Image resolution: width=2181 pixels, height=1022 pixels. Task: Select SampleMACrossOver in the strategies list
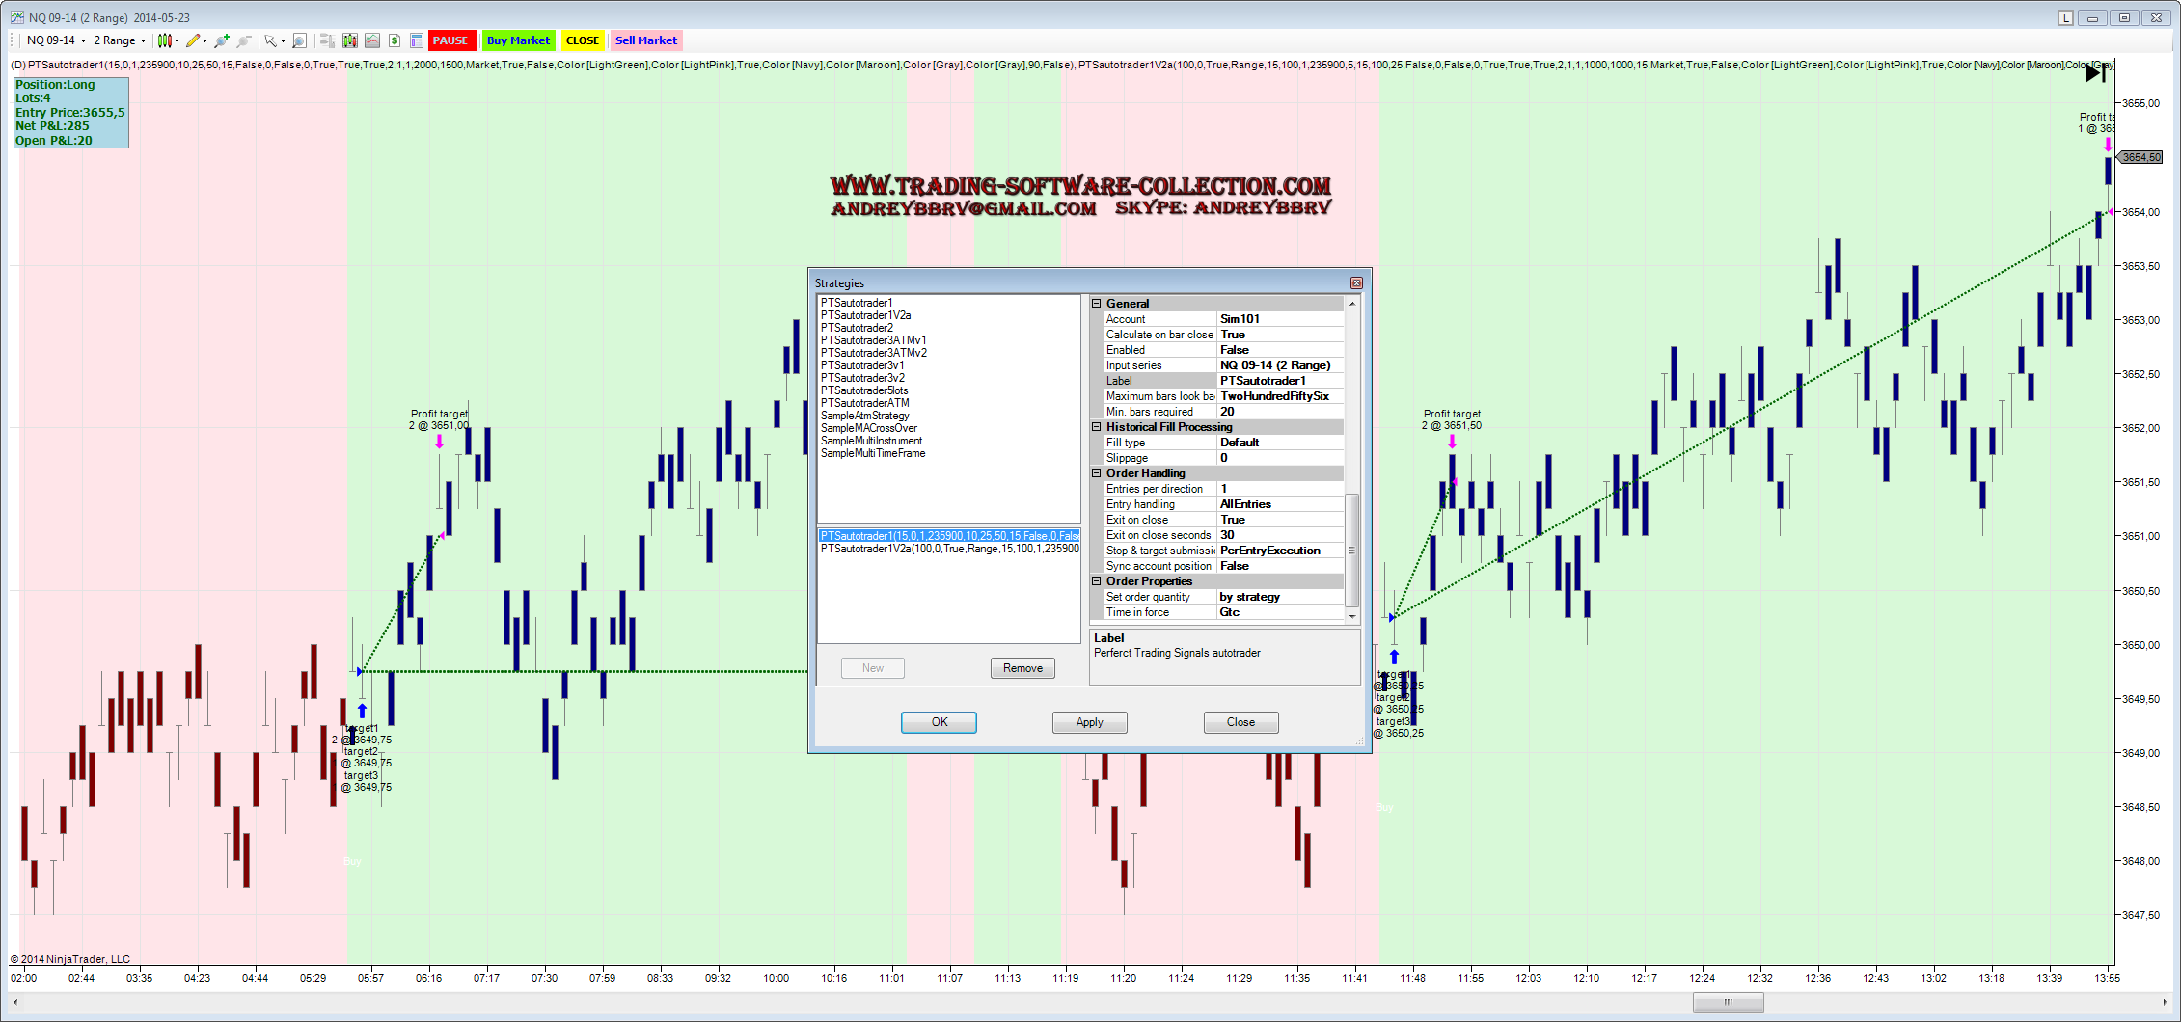coord(868,428)
